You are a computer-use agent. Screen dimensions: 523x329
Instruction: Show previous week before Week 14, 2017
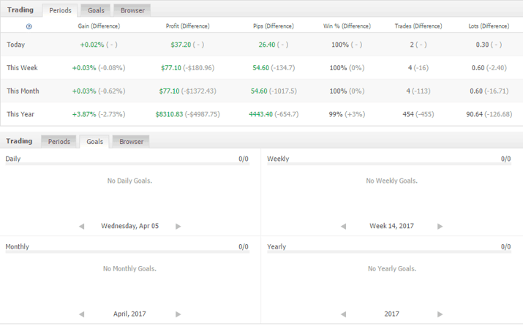pos(344,227)
